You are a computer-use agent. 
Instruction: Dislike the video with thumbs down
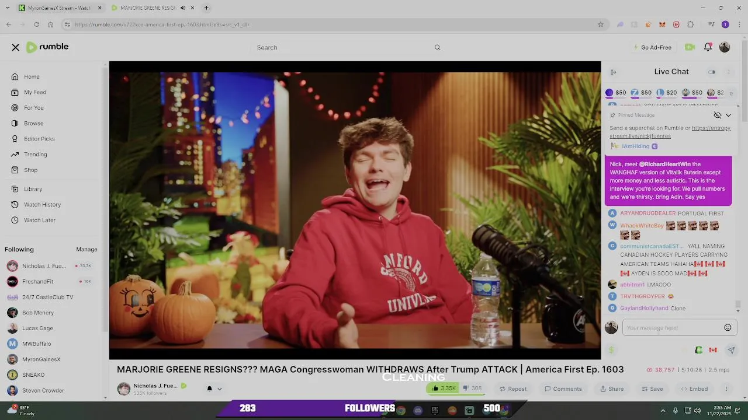click(x=472, y=388)
